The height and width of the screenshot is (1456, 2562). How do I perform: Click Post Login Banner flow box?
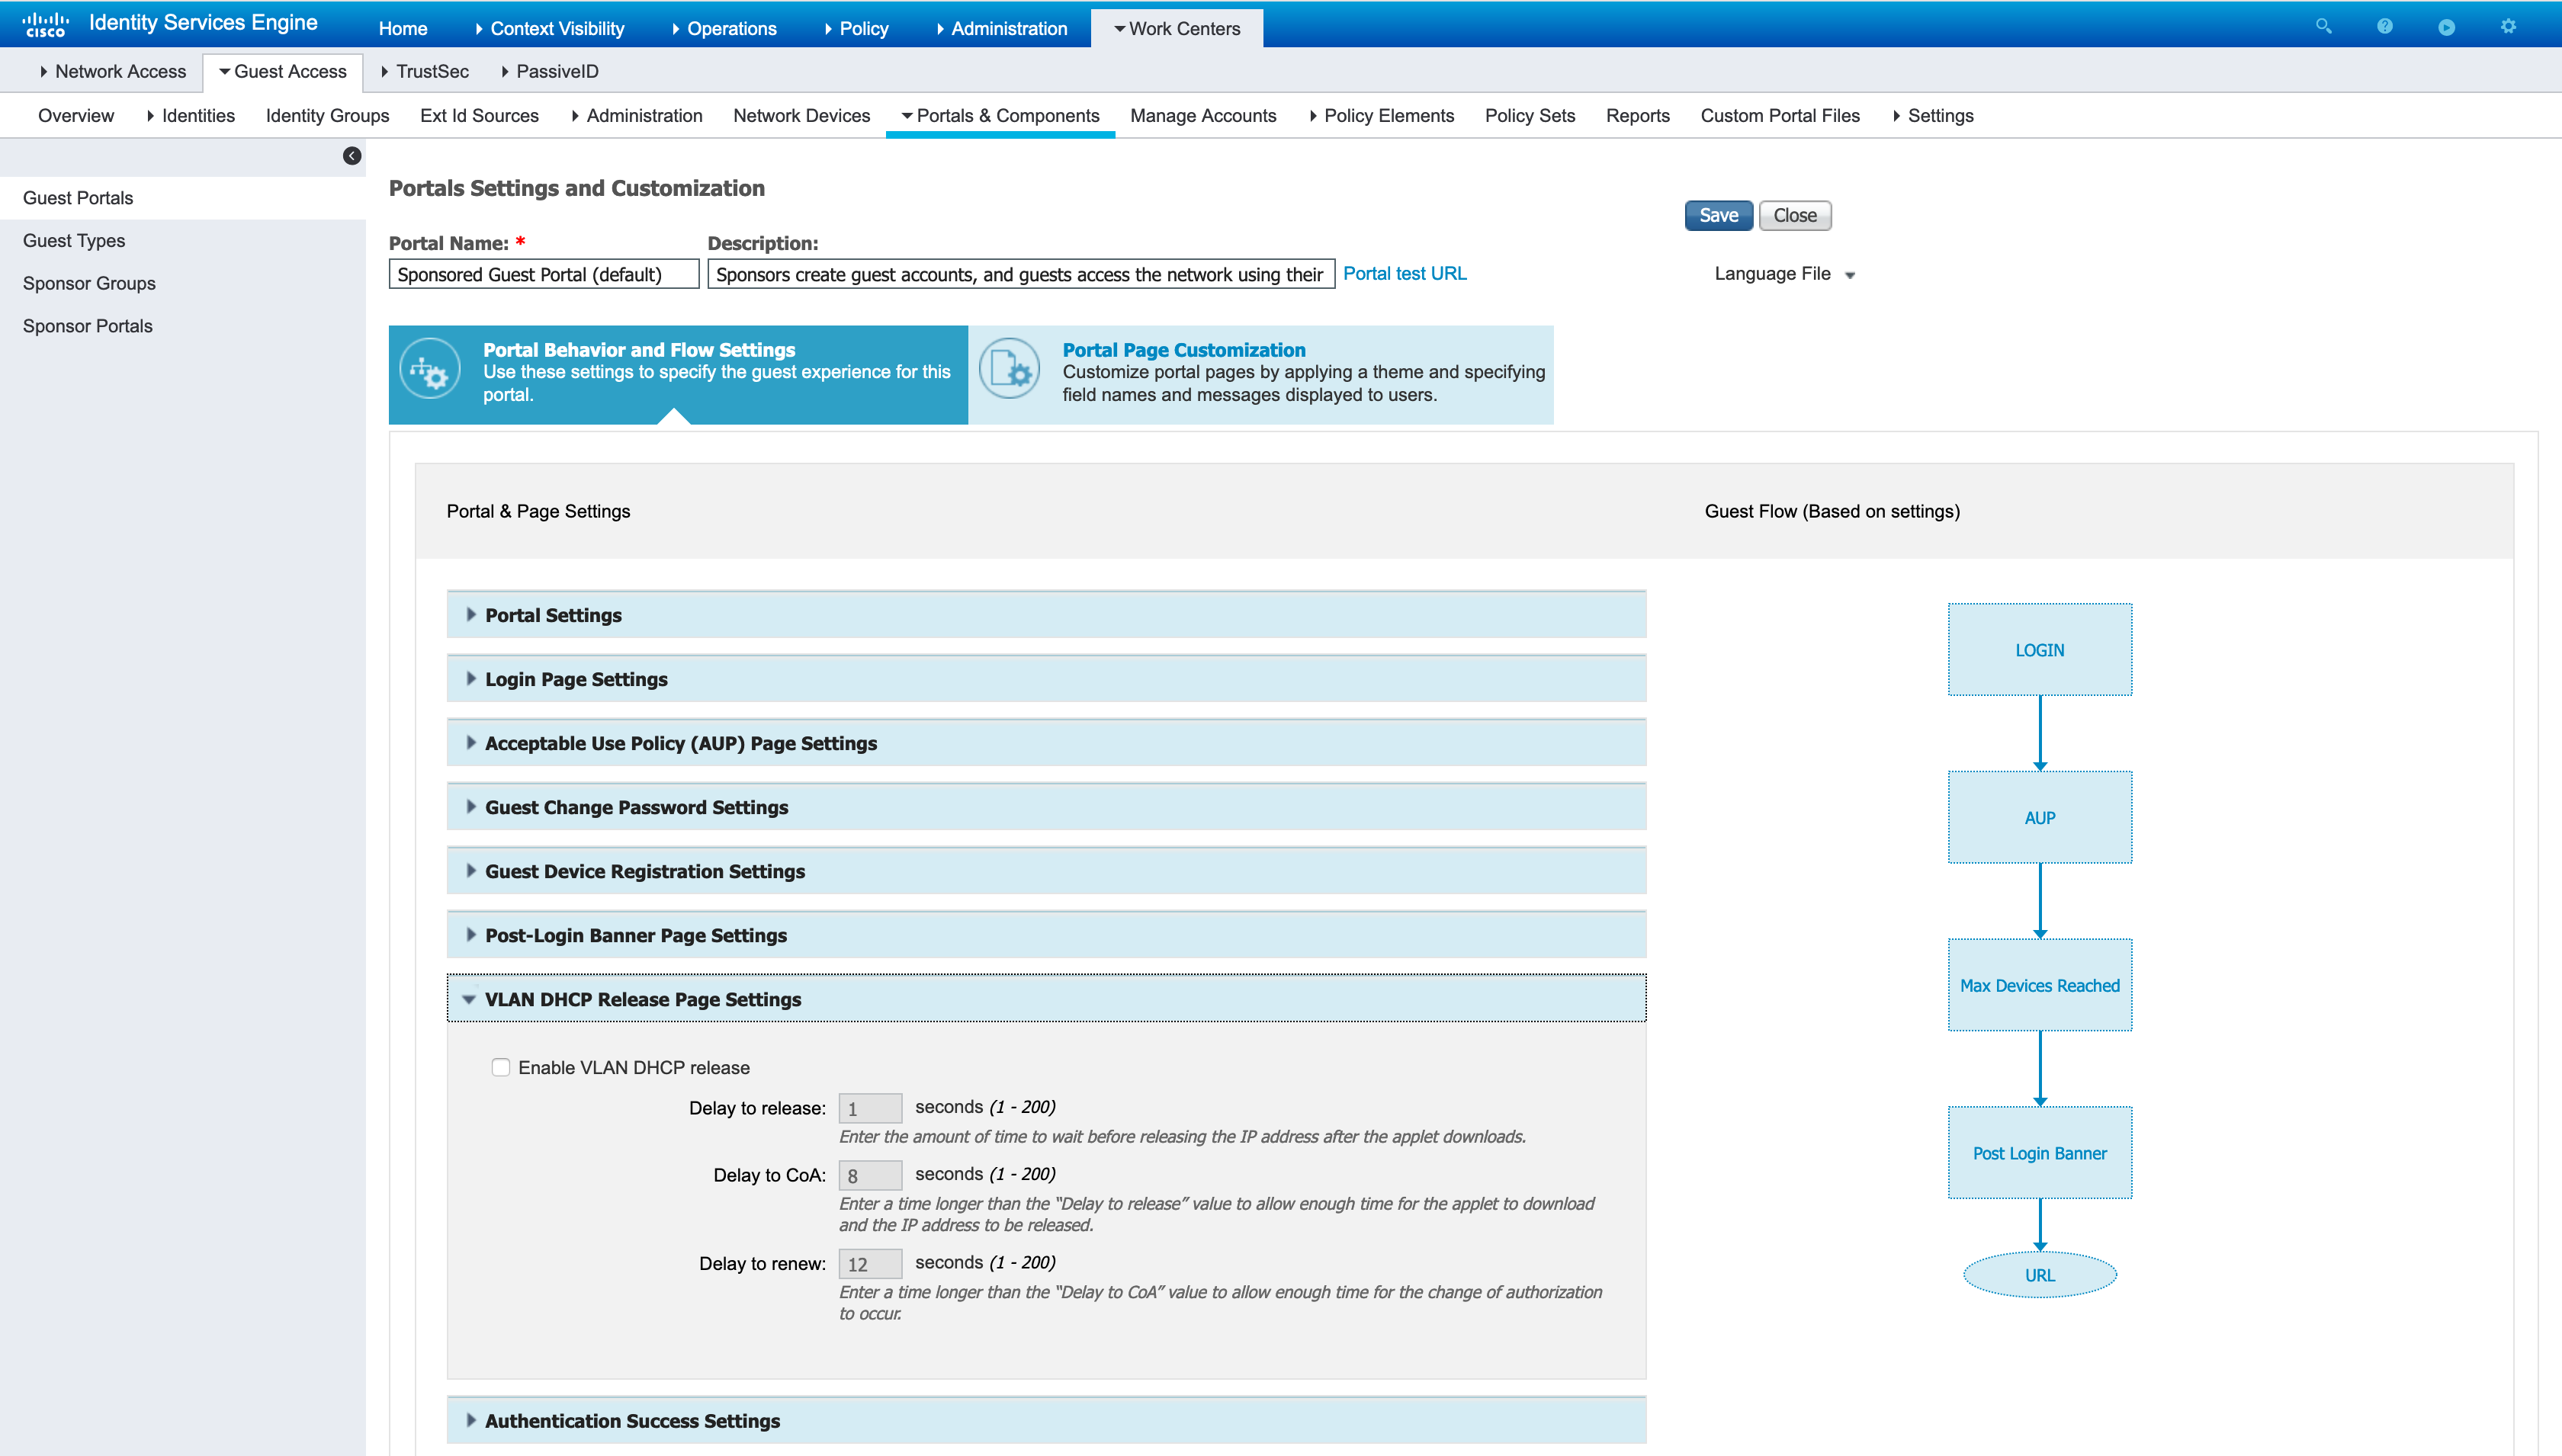[2039, 1153]
